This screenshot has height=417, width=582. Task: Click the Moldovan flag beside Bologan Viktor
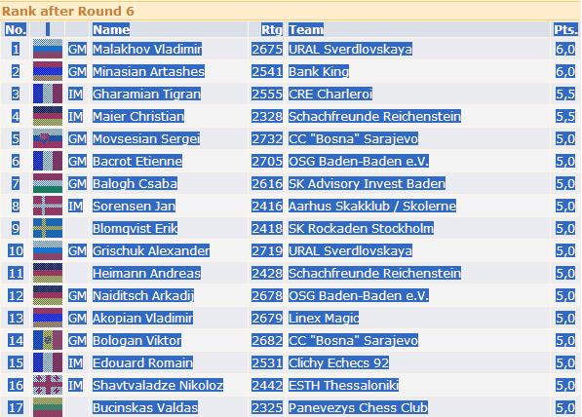(x=48, y=340)
